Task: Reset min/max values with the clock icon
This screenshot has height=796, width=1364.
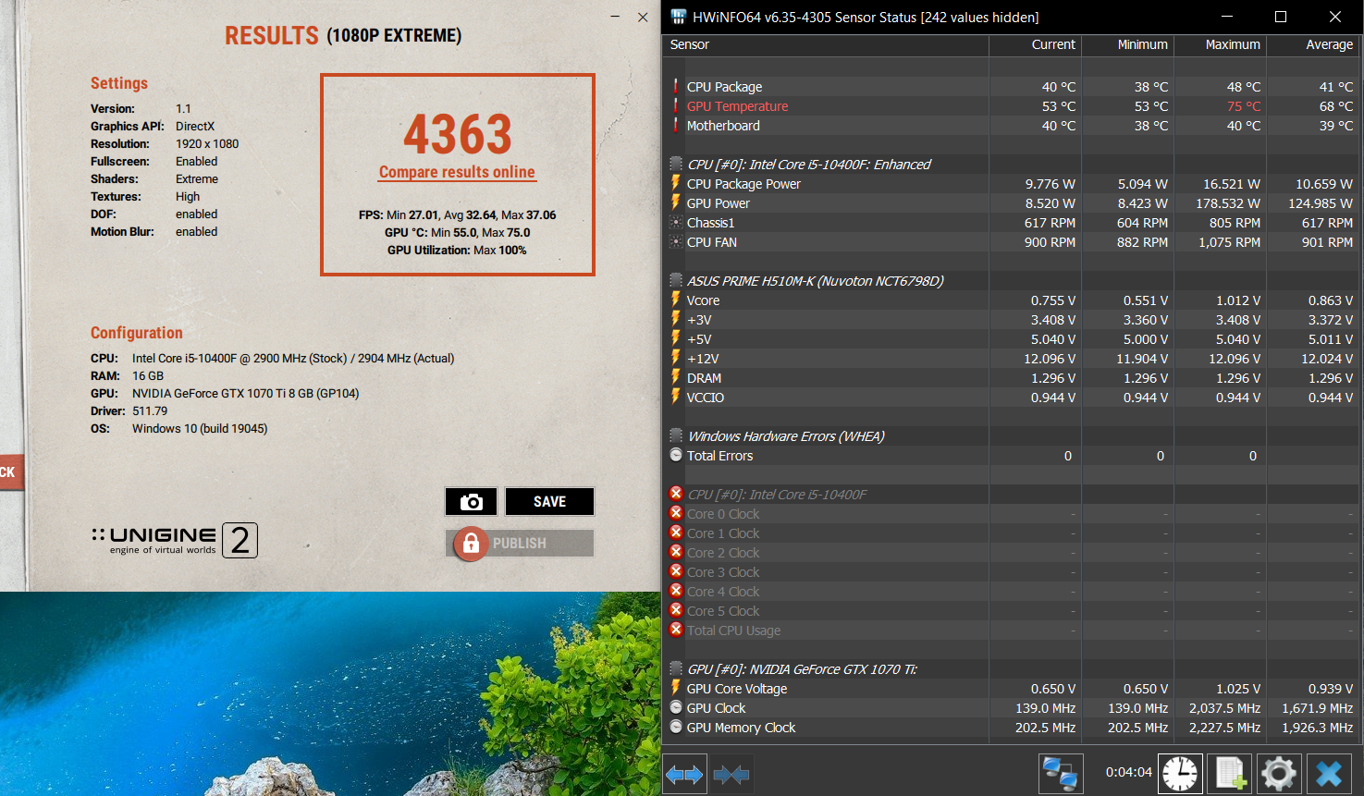Action: (1180, 773)
